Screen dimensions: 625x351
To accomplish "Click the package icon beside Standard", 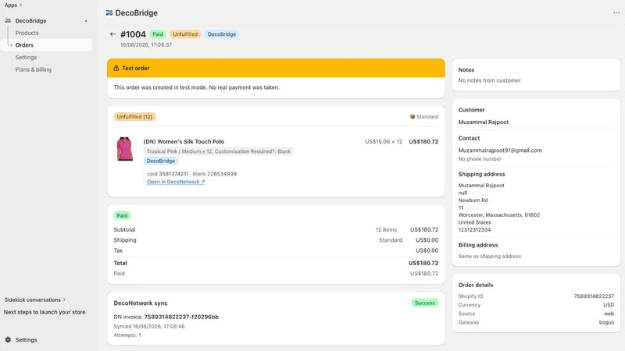I will (x=412, y=116).
